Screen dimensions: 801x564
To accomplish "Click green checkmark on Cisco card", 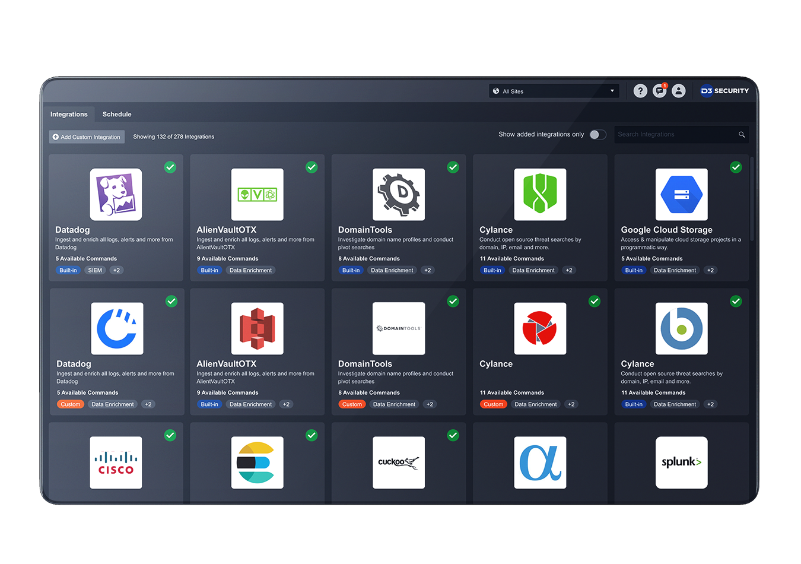I will pos(170,436).
